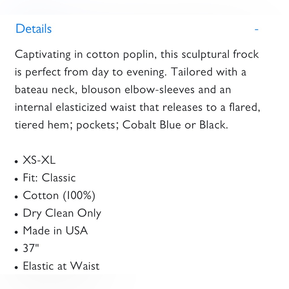
Task: Select the XS-XL size bullet item
Action: point(39,160)
